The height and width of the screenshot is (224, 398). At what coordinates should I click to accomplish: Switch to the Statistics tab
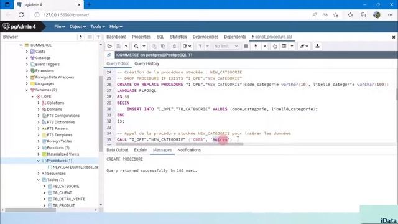(x=178, y=37)
